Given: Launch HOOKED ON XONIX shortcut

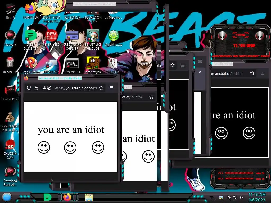Looking at the screenshot, I should point(93,17).
